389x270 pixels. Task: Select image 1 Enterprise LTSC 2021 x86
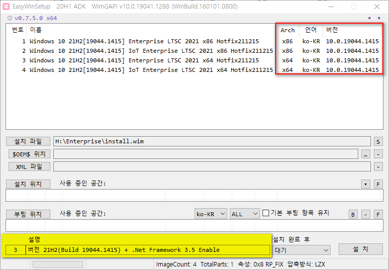point(194,41)
